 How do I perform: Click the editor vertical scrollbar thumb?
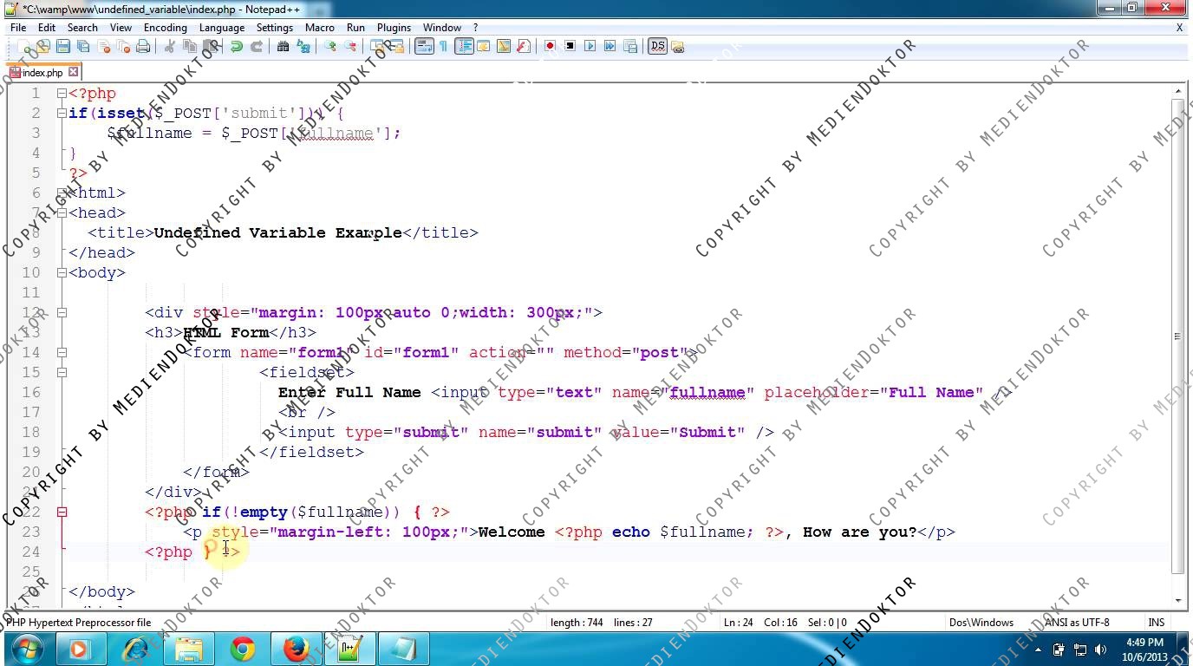1178,336
